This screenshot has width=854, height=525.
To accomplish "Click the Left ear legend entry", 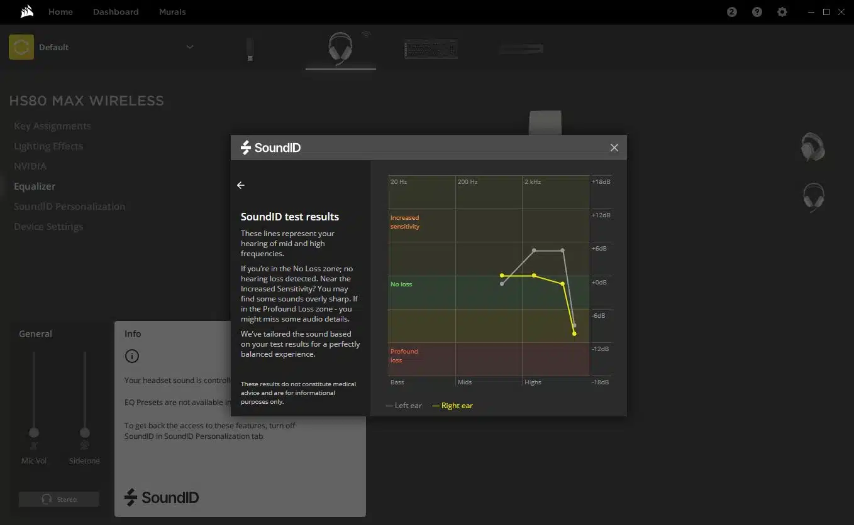I will [x=403, y=406].
